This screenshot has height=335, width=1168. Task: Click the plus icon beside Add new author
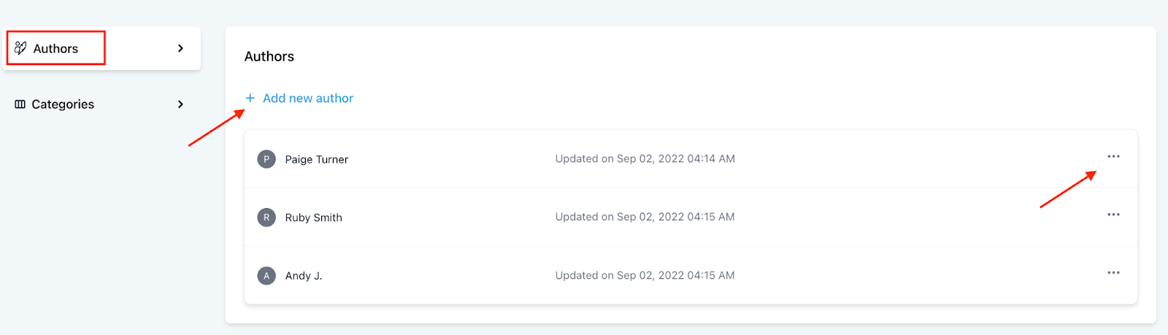click(250, 98)
